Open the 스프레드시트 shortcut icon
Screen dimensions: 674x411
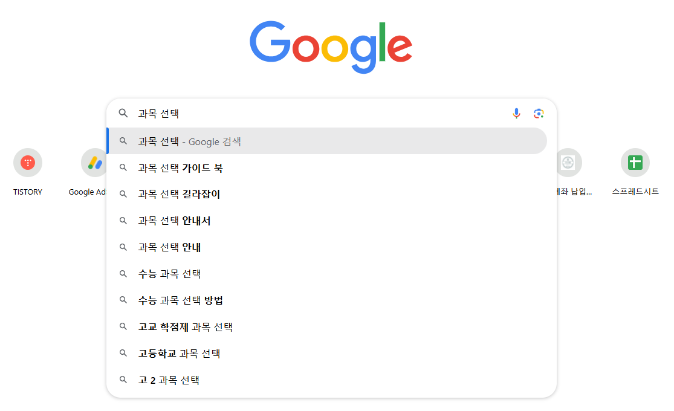pos(635,162)
